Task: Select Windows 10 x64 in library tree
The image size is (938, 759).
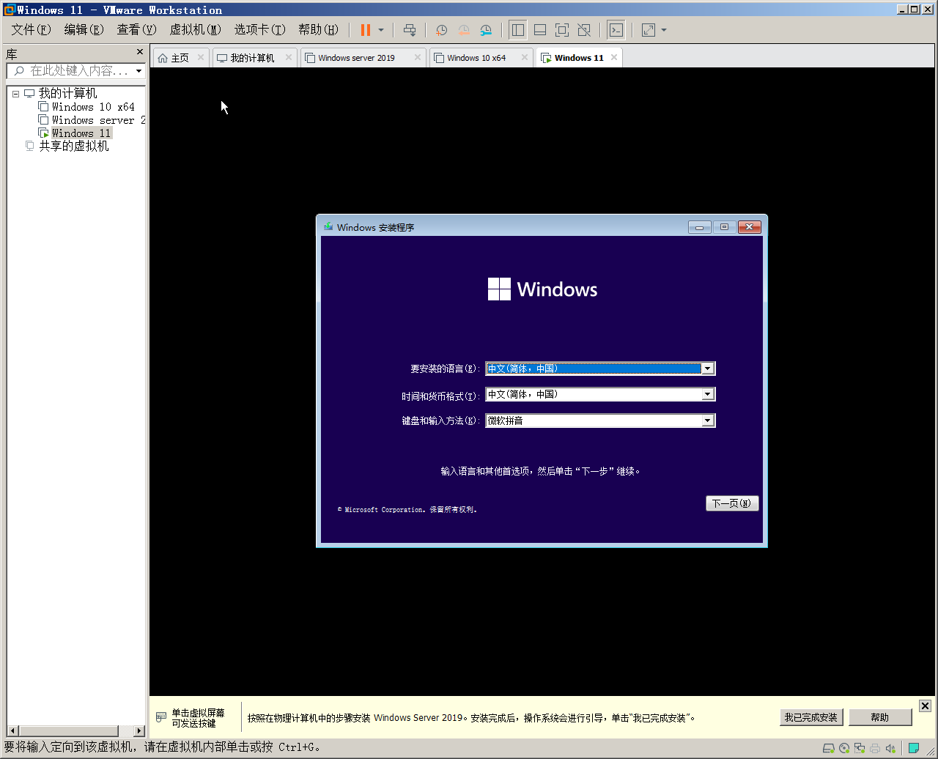Action: [x=93, y=107]
